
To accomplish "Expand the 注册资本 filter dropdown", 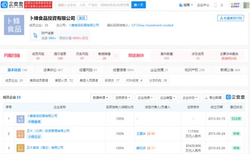I will click(x=122, y=98).
